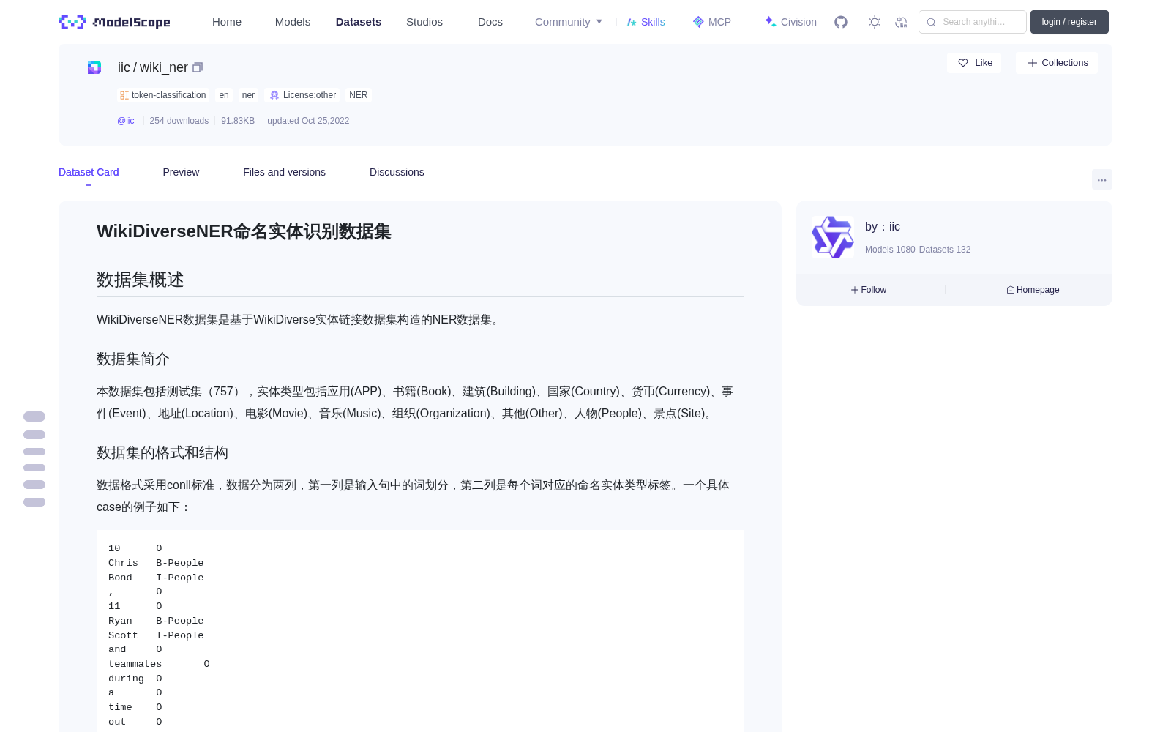Click the 'Datasets 132' count
The image size is (1171, 732).
click(x=945, y=250)
